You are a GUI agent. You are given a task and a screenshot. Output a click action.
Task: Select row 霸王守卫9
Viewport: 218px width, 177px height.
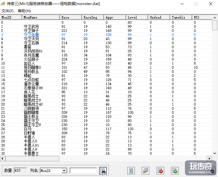click(106, 125)
